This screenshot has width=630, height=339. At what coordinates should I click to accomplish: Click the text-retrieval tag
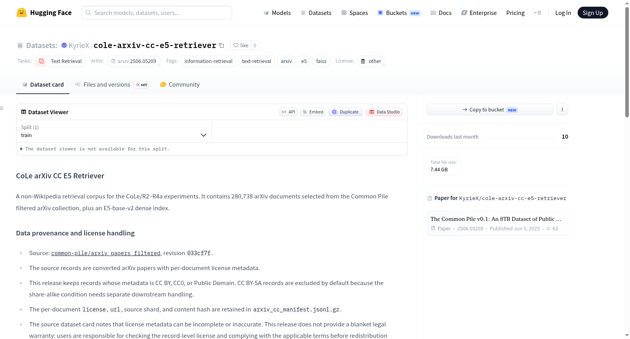257,61
